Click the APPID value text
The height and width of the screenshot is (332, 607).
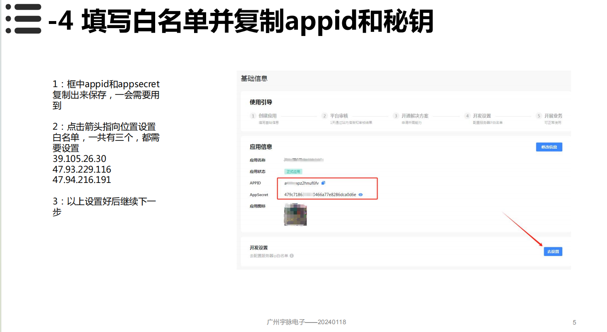[301, 183]
